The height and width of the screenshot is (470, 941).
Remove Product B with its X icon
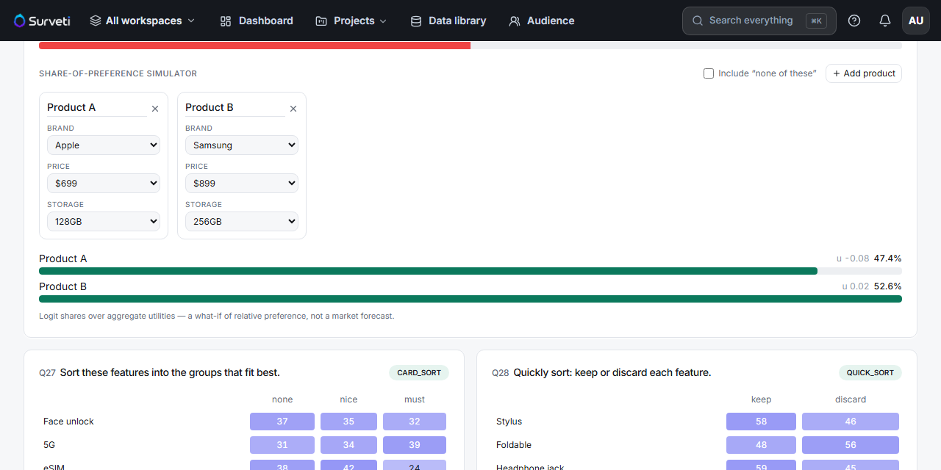point(293,109)
